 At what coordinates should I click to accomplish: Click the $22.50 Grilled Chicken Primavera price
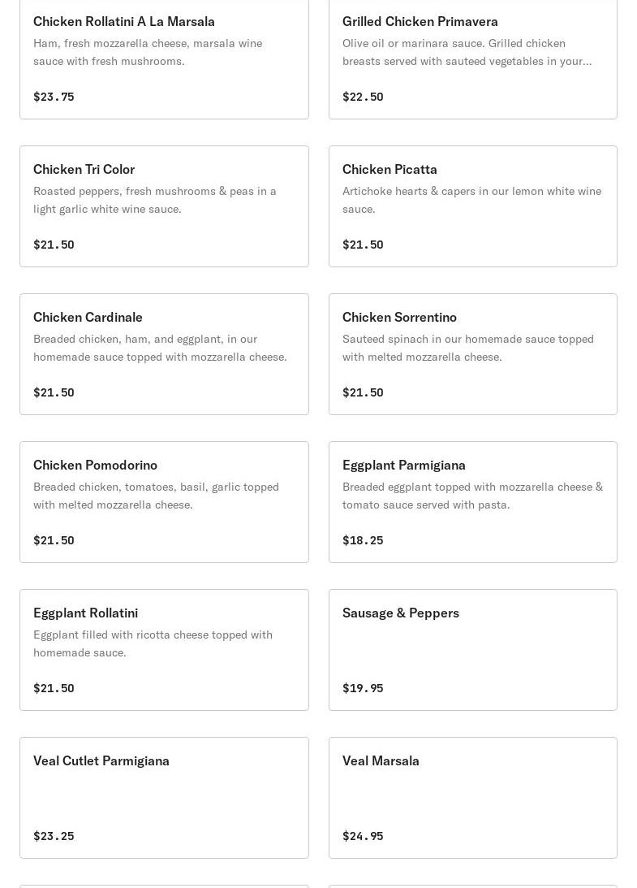pyautogui.click(x=363, y=97)
